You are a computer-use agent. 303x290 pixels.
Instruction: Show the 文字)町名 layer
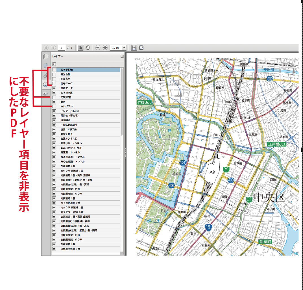click(x=54, y=97)
